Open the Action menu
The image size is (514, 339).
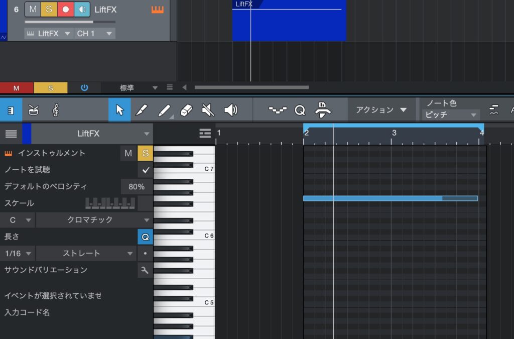click(x=381, y=110)
